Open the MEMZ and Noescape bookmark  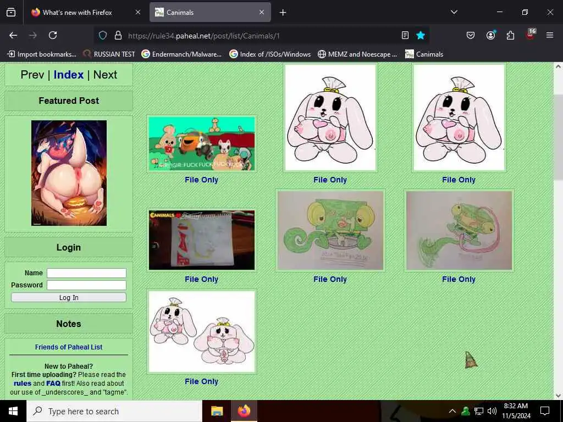(357, 54)
